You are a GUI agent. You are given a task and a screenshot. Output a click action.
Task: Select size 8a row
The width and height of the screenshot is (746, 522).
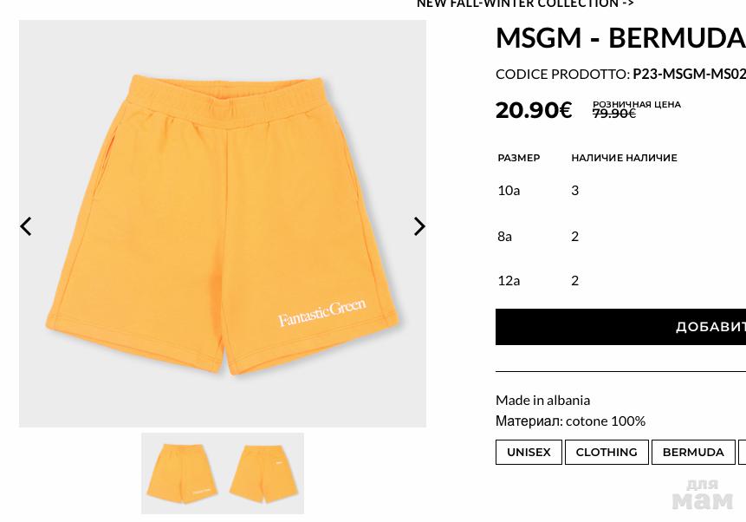pos(620,236)
